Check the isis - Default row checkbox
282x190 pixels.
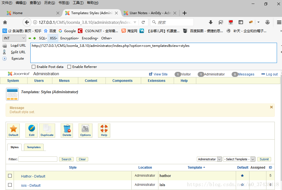(x=10, y=185)
